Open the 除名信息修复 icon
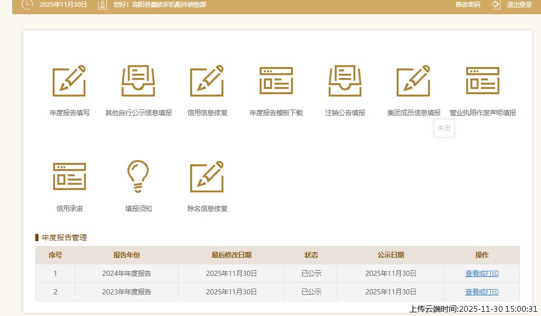 tap(207, 176)
